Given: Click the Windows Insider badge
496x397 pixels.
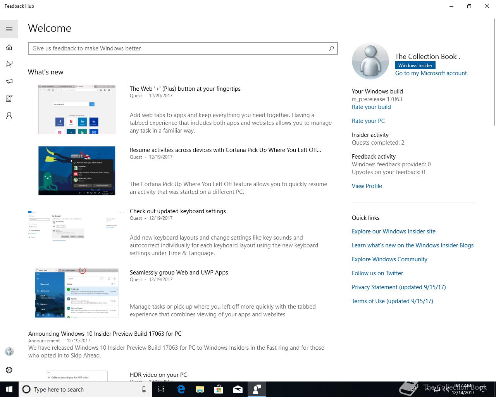Looking at the screenshot, I should (x=415, y=66).
